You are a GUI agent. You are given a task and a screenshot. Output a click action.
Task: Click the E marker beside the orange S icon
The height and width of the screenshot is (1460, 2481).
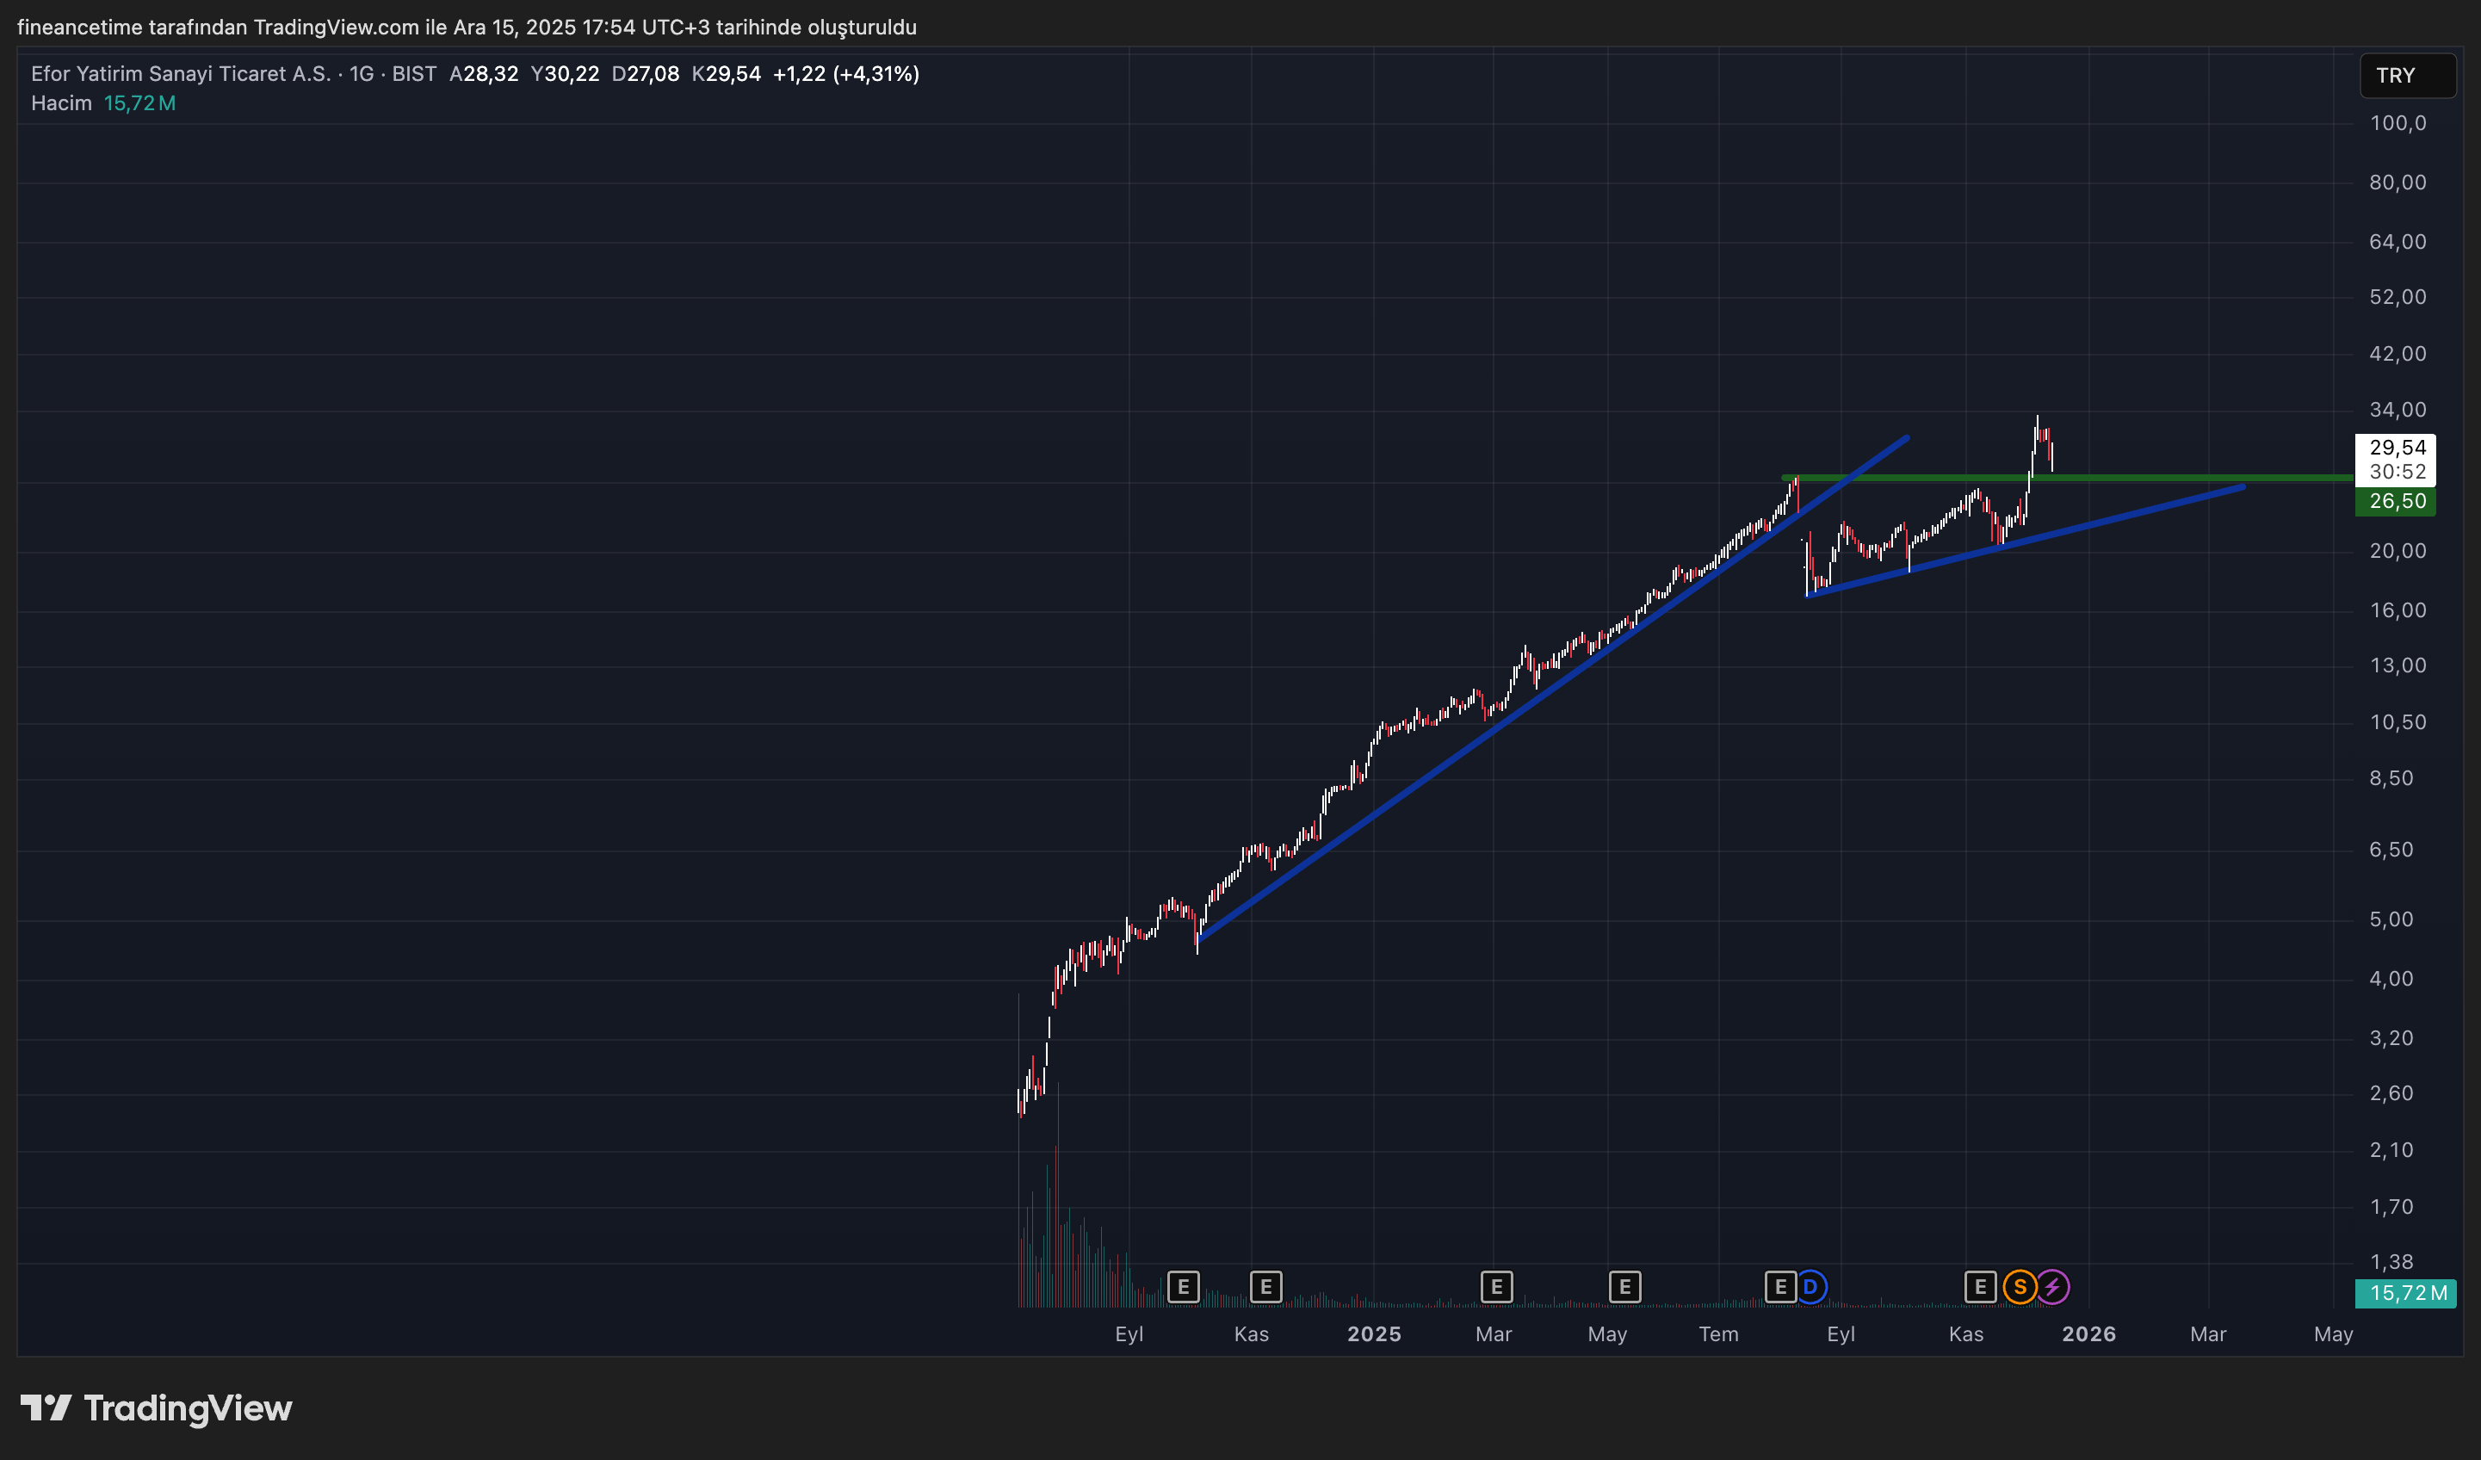coord(1980,1287)
